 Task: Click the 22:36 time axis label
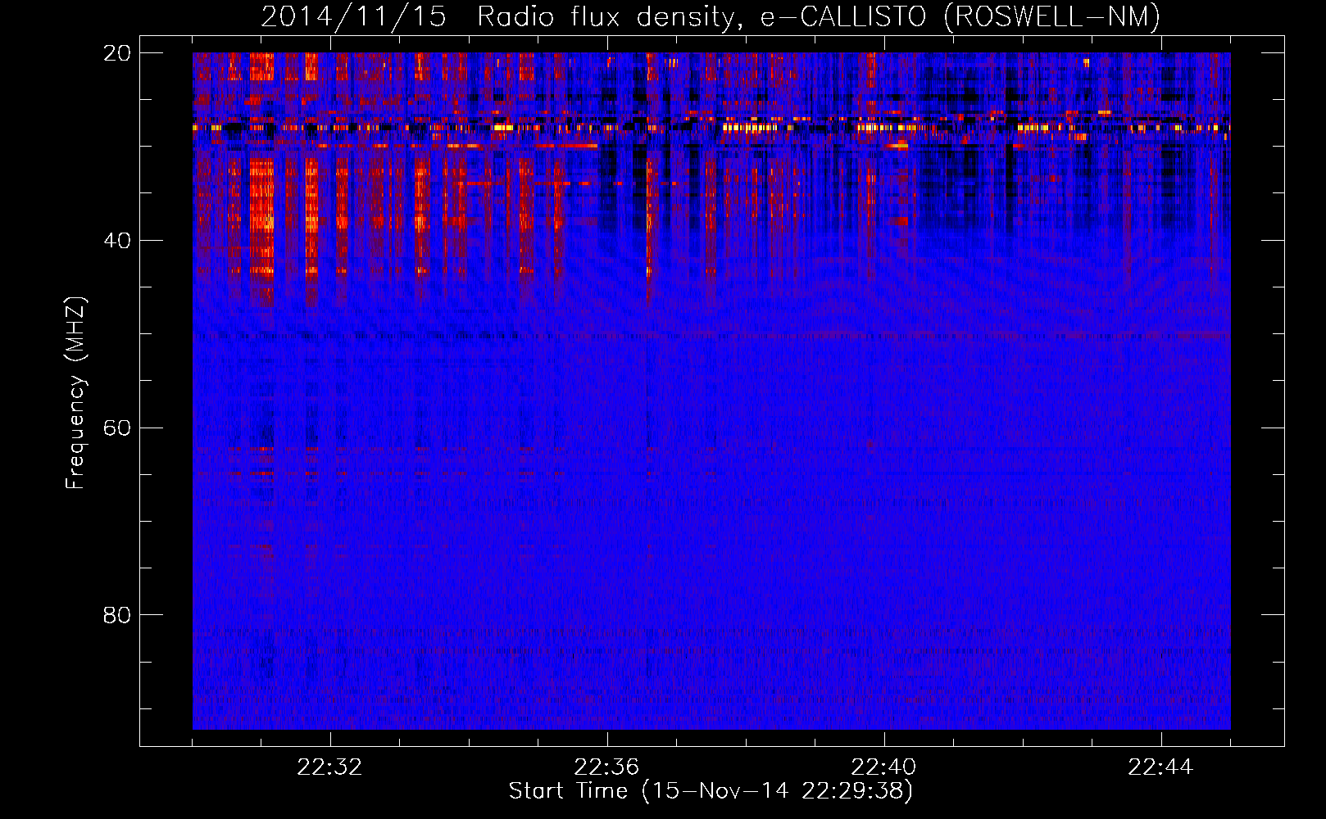606,767
